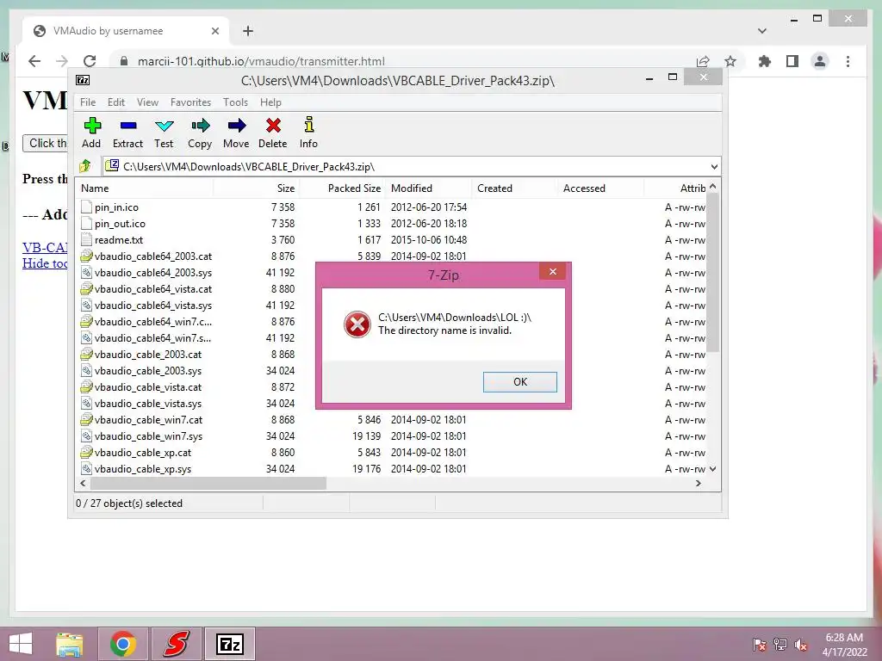The width and height of the screenshot is (882, 661).
Task: Click the muted volume tray icon
Action: (801, 644)
